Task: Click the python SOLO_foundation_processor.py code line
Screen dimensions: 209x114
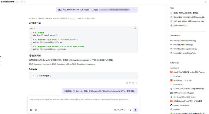Action: pyautogui.click(x=49, y=49)
